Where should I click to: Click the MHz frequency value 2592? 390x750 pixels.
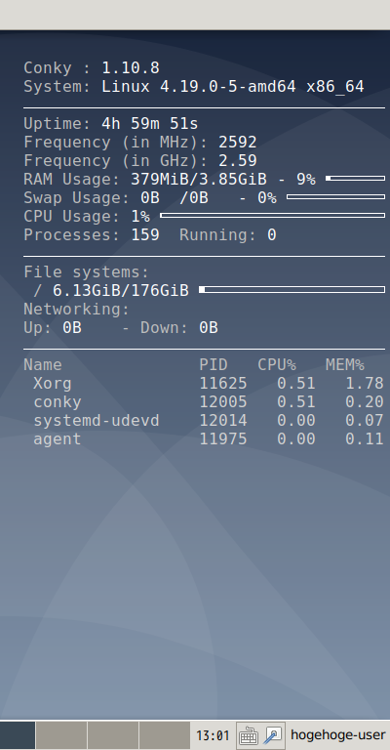238,143
